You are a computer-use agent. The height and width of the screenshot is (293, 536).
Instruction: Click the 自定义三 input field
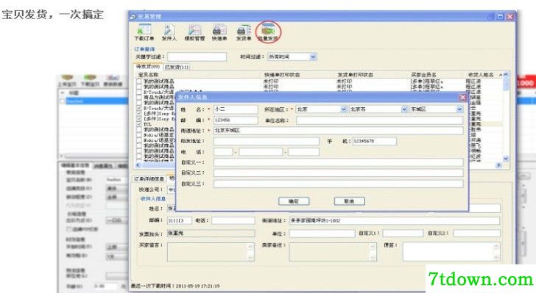pyautogui.click(x=339, y=184)
